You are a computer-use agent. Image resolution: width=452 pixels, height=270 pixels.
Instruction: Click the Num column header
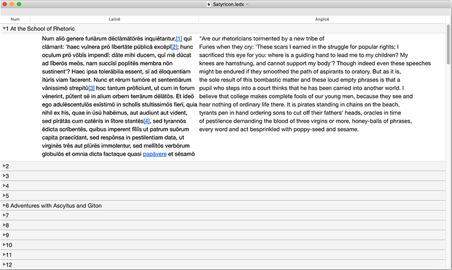[15, 19]
